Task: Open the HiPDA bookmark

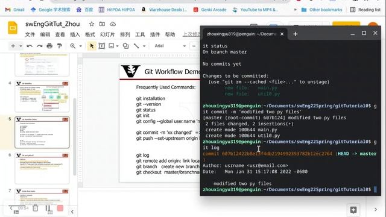Action: (x=117, y=10)
